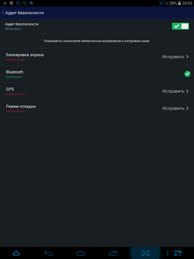
Task: Open the recent apps button
Action: (x=113, y=253)
